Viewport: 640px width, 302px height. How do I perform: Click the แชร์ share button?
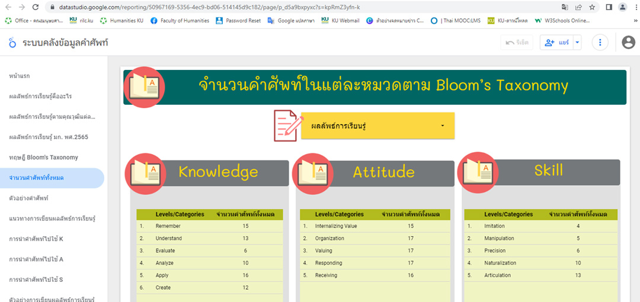click(556, 42)
